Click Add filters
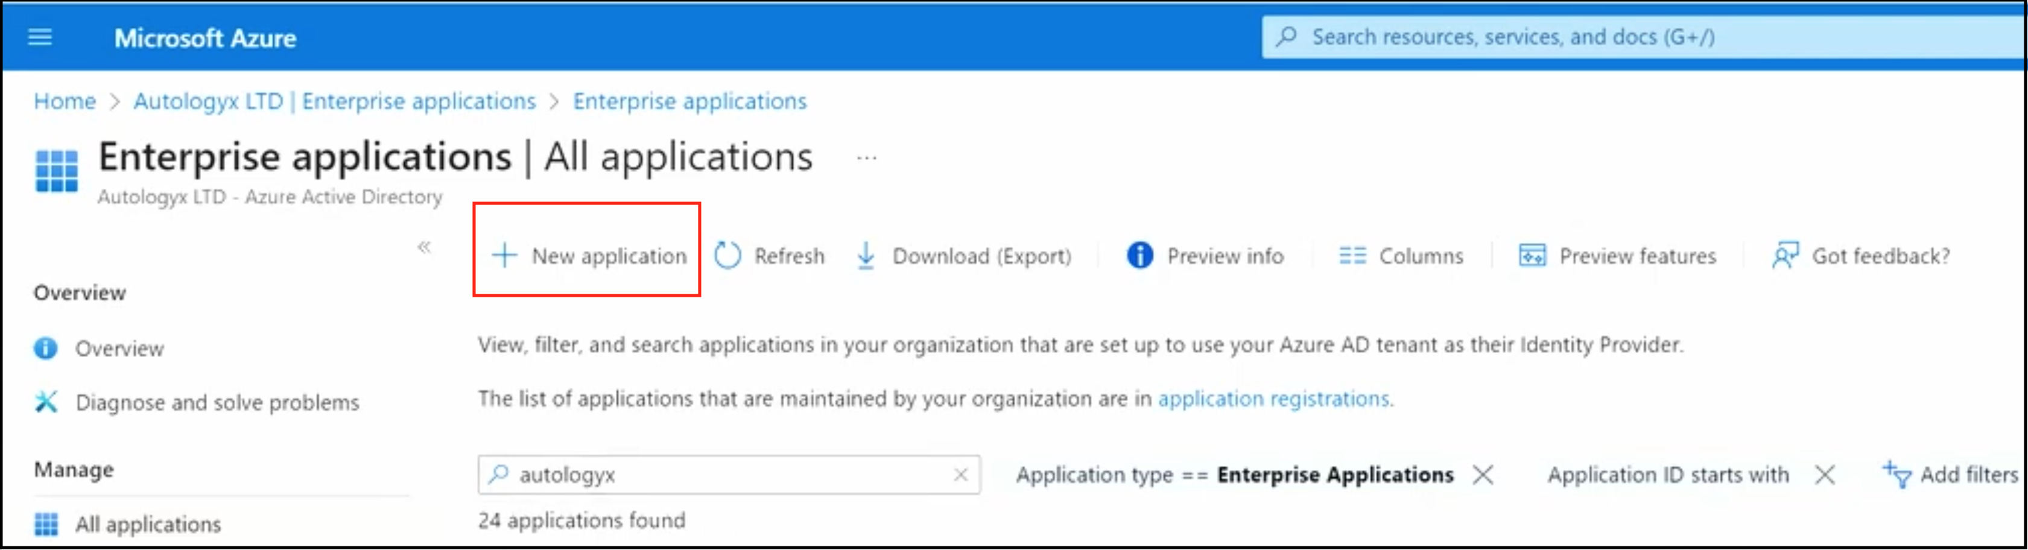Viewport: 2028px width, 550px height. click(1951, 475)
